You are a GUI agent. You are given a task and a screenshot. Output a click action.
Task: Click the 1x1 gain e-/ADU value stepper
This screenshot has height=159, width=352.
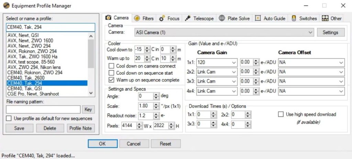click(256, 63)
